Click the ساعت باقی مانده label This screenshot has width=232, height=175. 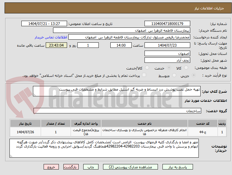pyautogui.click(x=30, y=45)
